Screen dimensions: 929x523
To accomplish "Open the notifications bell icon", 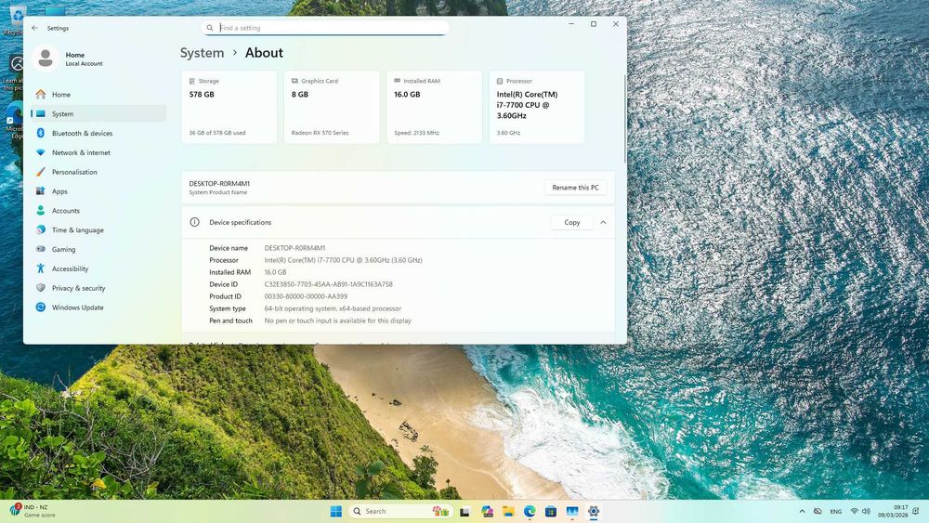I will click(916, 511).
